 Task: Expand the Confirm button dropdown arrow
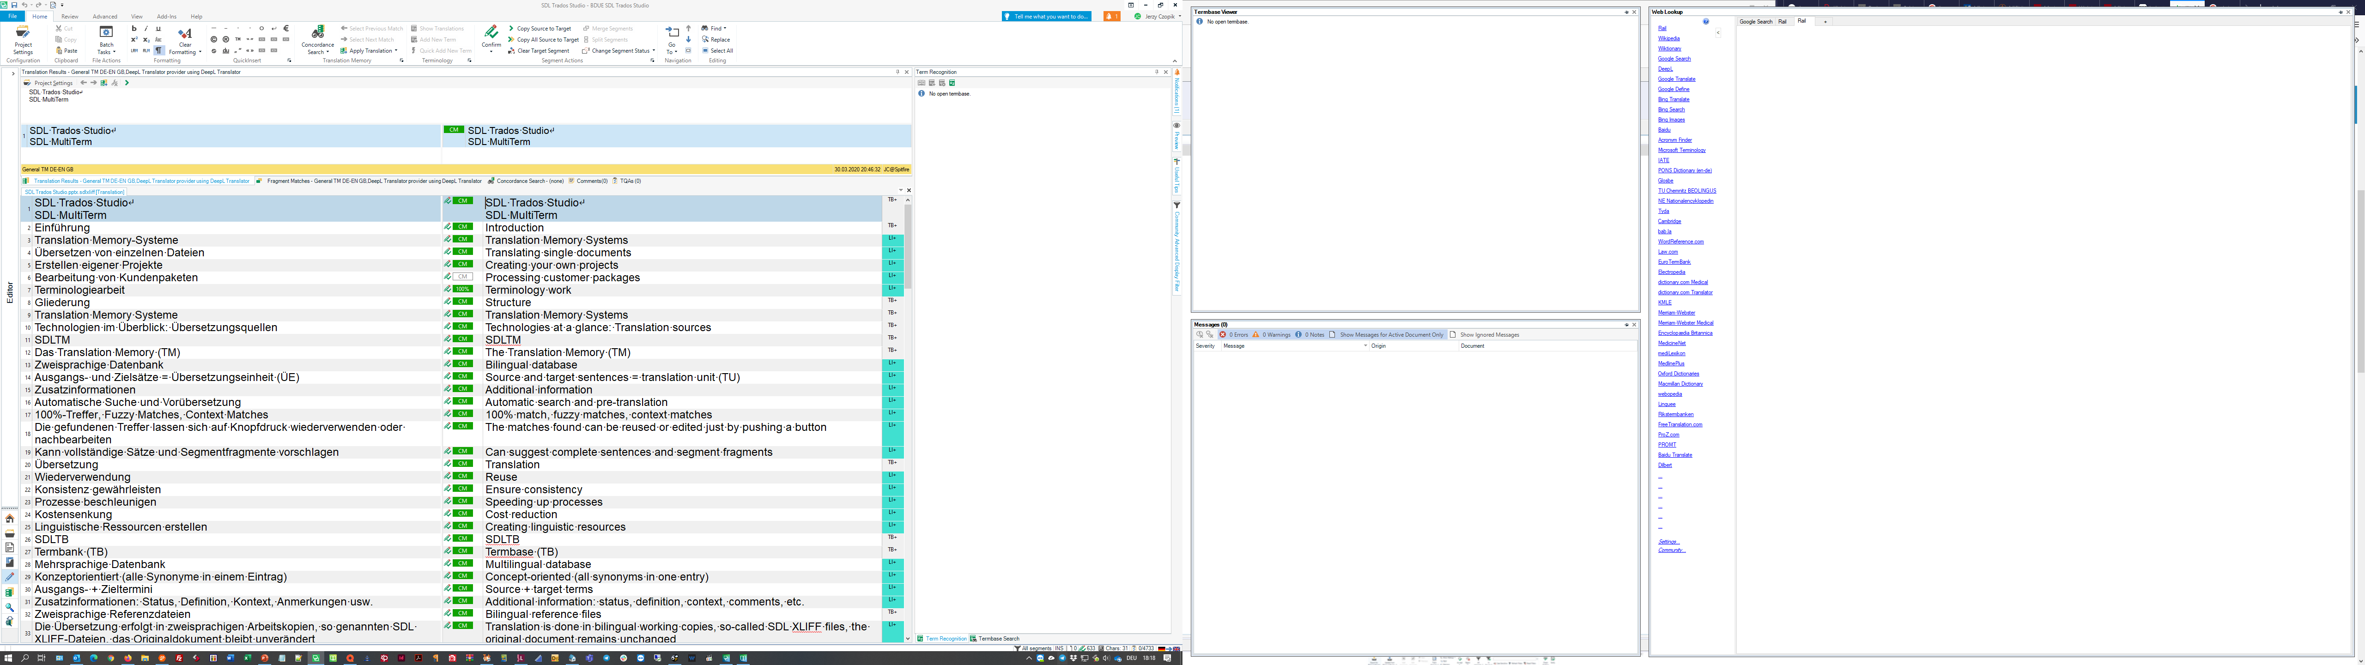pos(491,51)
